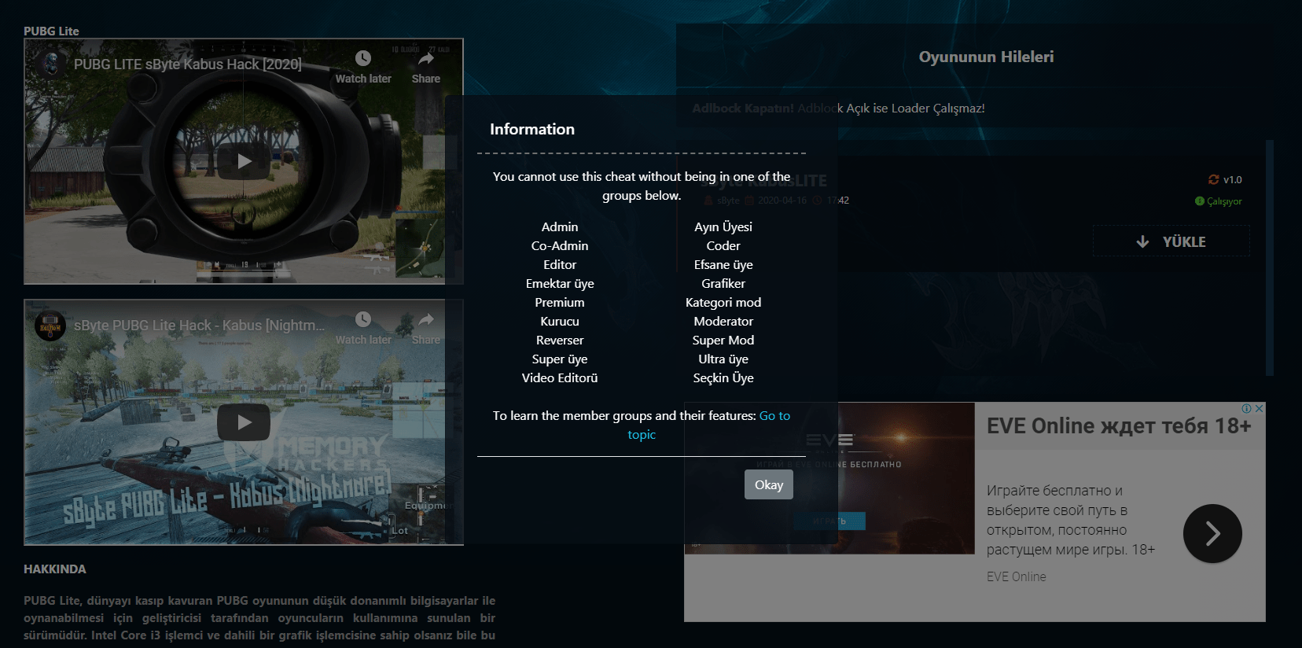Click the 'Editor' group name
This screenshot has height=648, width=1302.
pos(560,264)
